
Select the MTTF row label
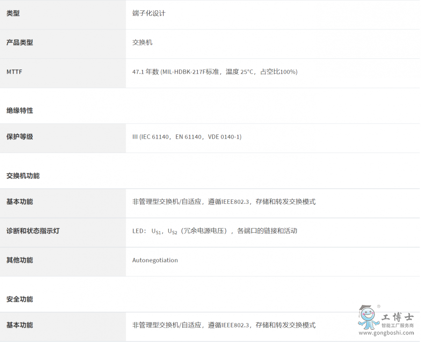pos(14,72)
